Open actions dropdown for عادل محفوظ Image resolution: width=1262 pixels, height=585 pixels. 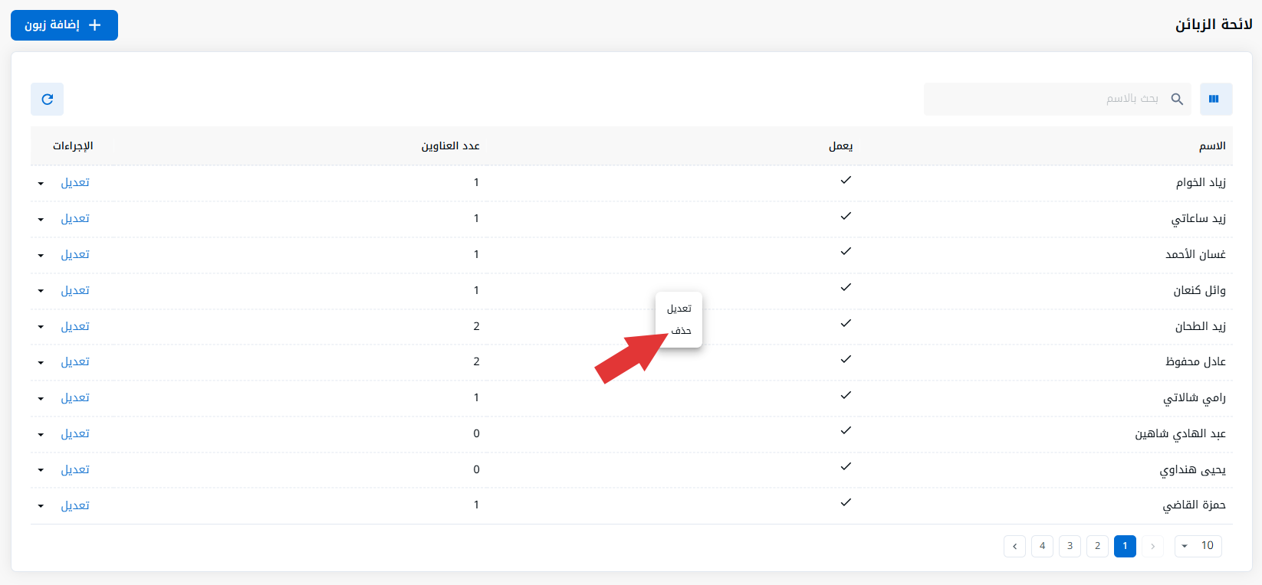(41, 362)
